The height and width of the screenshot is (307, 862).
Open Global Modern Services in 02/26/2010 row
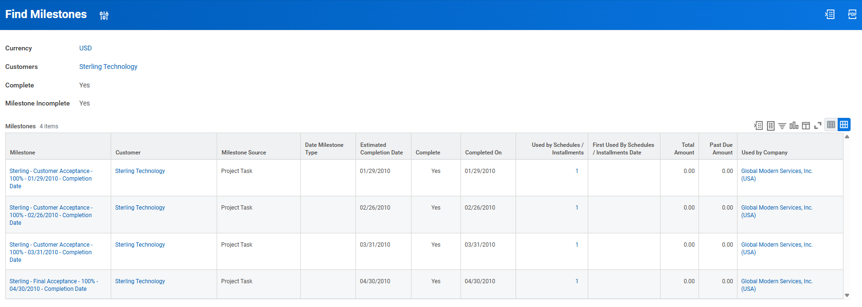tap(777, 211)
